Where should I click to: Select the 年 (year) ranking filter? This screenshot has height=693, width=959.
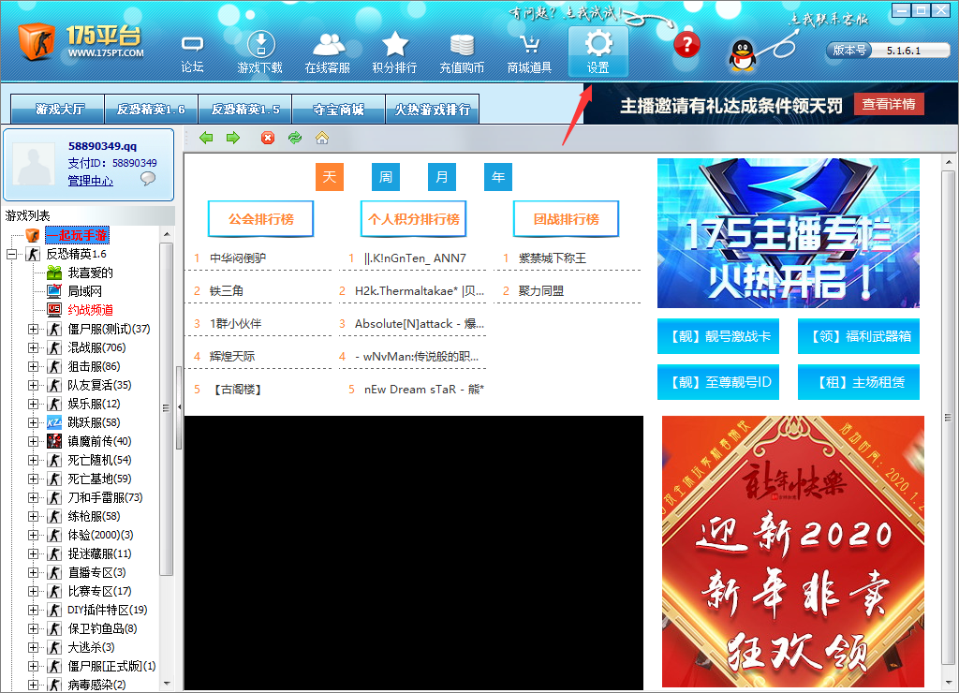497,177
